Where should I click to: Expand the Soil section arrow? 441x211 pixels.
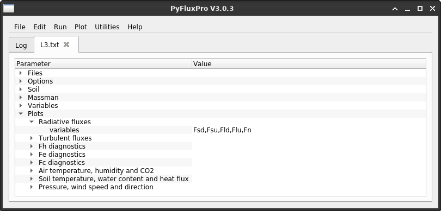tap(21, 89)
